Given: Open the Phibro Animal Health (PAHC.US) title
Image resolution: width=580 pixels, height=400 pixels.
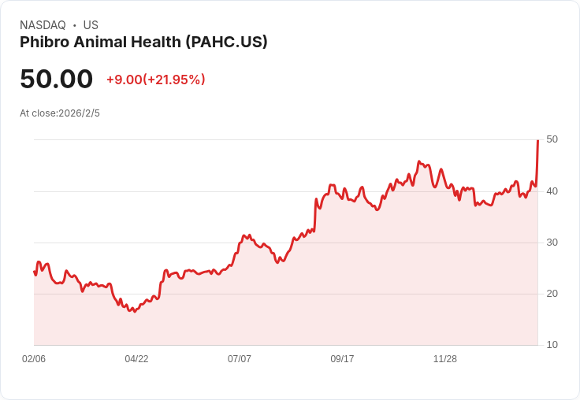Looking at the screenshot, I should [x=143, y=42].
